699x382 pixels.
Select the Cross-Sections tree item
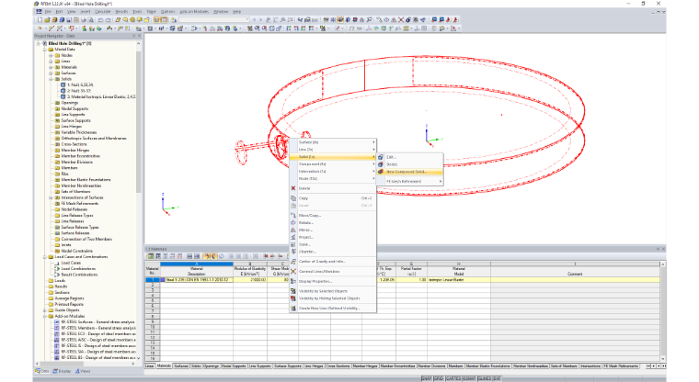(74, 144)
